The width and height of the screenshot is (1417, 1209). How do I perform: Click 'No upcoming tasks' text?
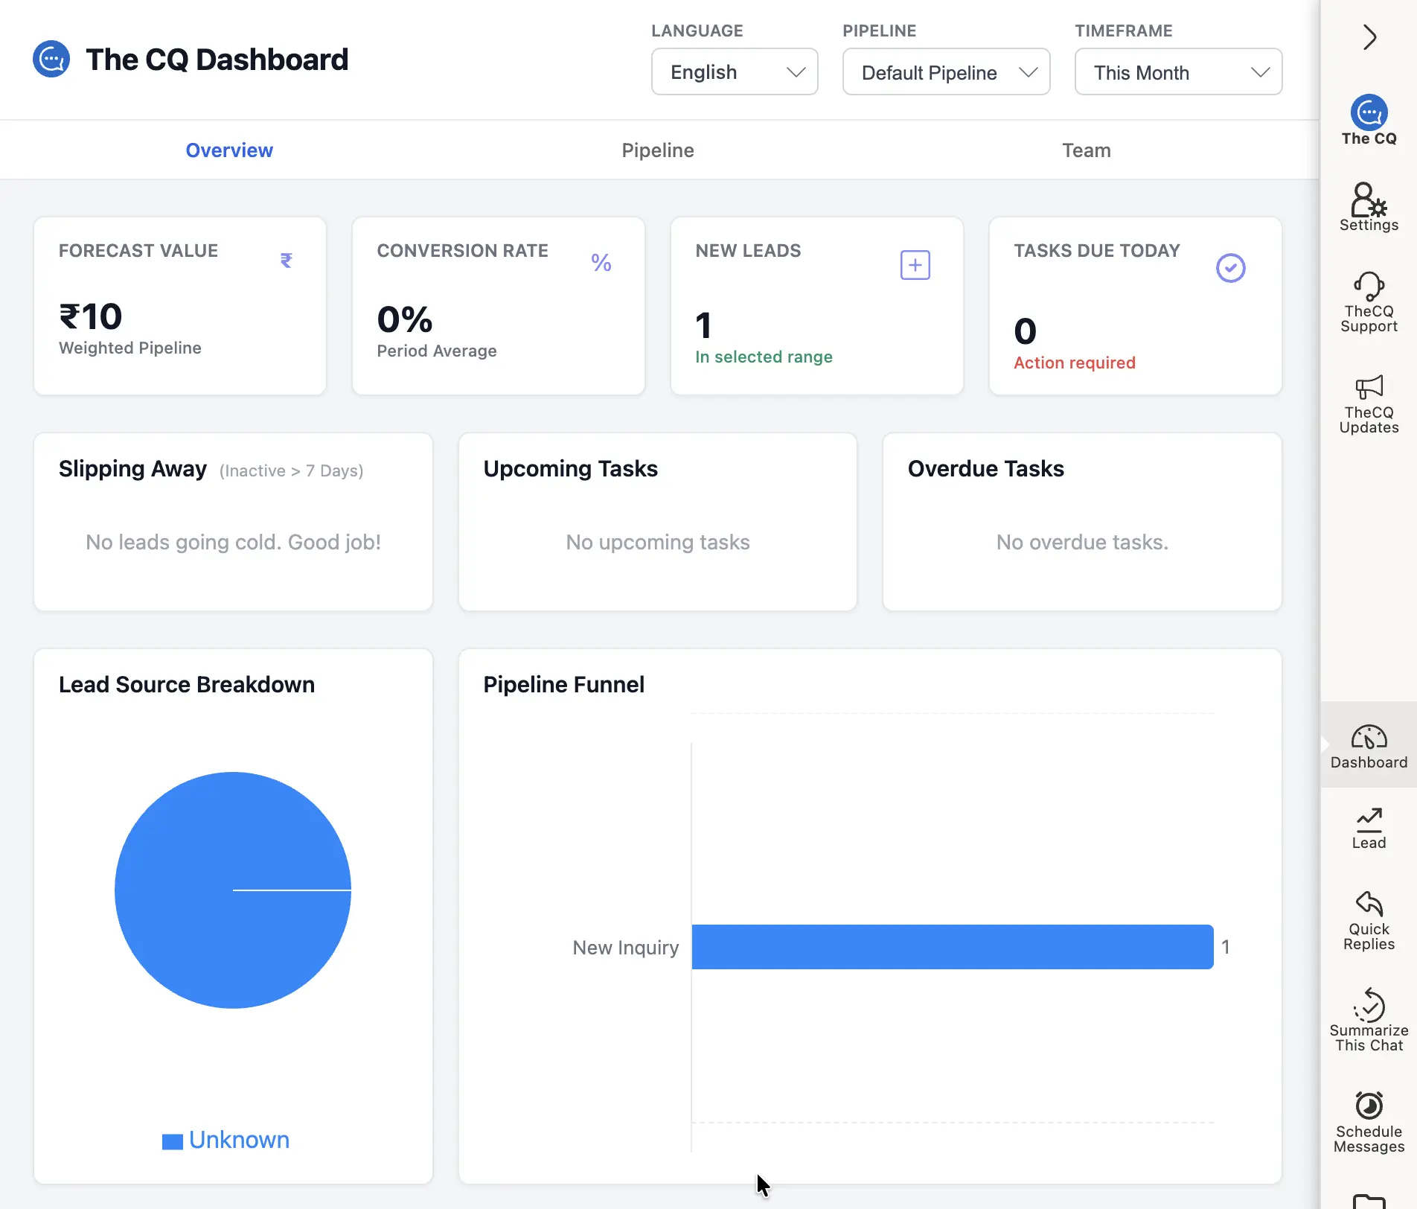pyautogui.click(x=658, y=542)
